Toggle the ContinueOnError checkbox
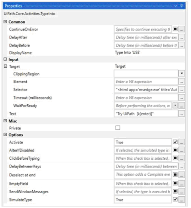The image size is (191, 208). tap(175, 29)
